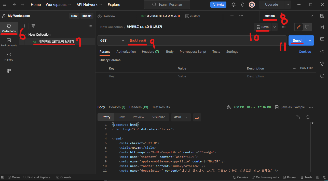Open the GET method dropdown
Image resolution: width=328 pixels, height=181 pixels.
pos(112,40)
